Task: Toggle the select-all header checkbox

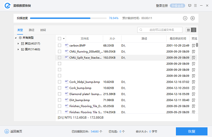Action: (59, 38)
